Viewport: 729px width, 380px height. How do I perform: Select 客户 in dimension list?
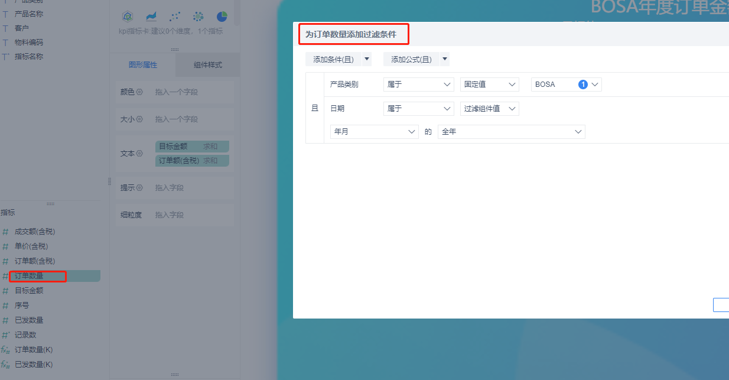[22, 28]
